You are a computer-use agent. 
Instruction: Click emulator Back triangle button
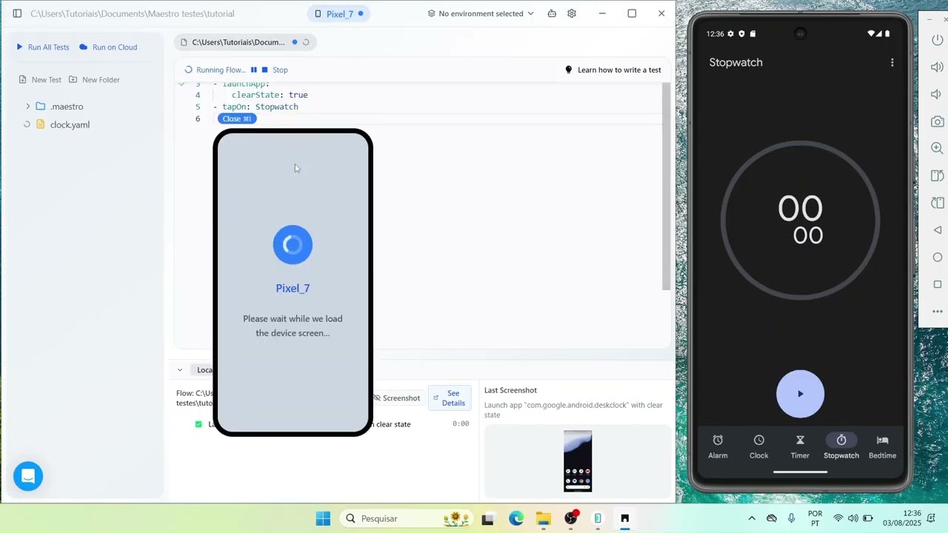[x=938, y=230]
